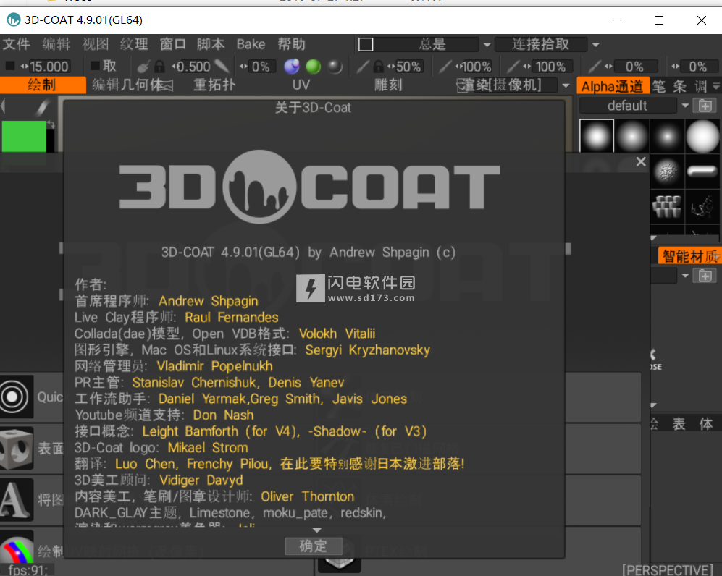Select the cube surface material icon
The image size is (722, 576).
click(x=17, y=448)
